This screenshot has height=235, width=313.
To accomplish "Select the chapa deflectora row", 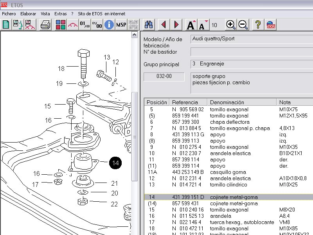I will tap(228, 122).
